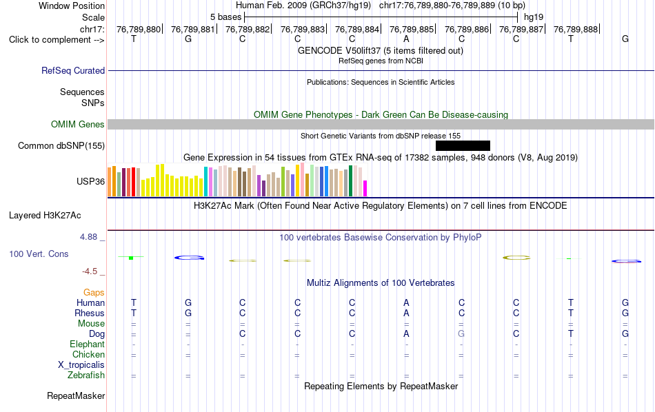The width and height of the screenshot is (655, 412).
Task: Click the magenta bar in GTEx chart
Action: click(x=365, y=188)
